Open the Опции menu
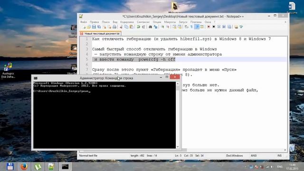The width and height of the screenshot is (304, 171). pyautogui.click(x=157, y=22)
